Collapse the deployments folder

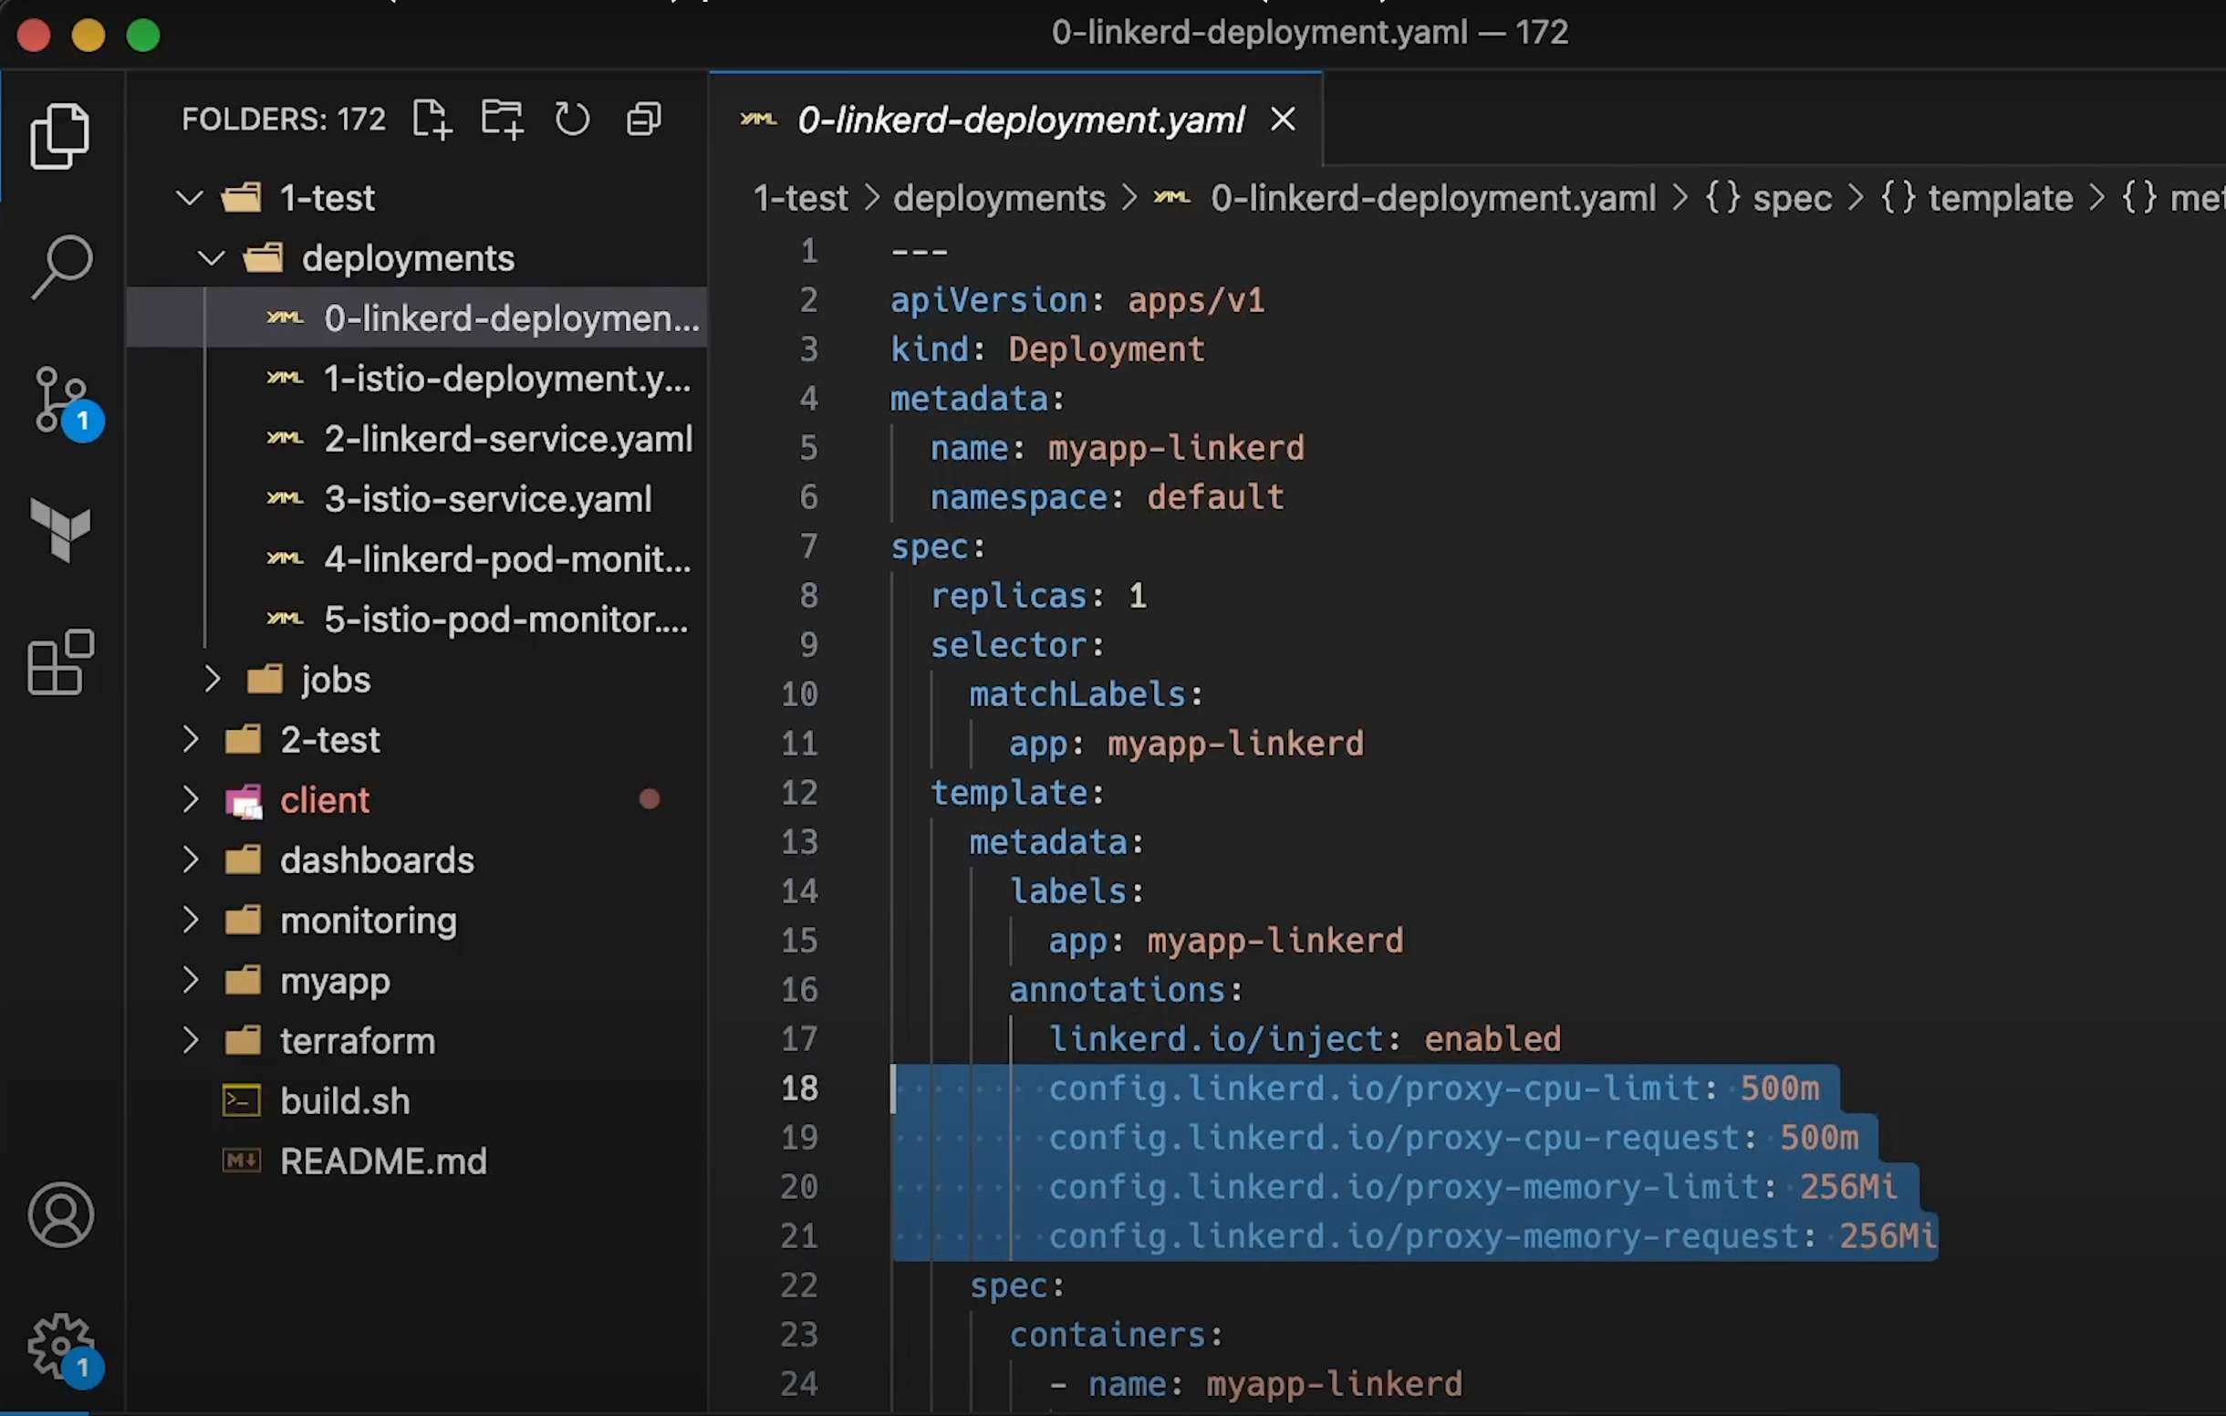(x=212, y=258)
